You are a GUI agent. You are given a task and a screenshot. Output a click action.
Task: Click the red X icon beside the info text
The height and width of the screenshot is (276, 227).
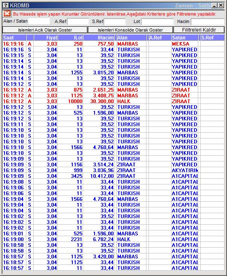[x=7, y=14]
